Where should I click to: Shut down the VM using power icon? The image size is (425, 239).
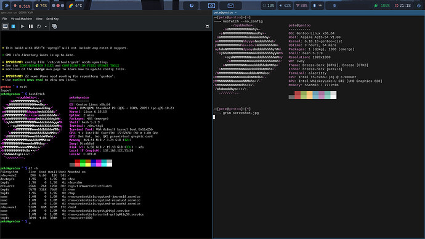pyautogui.click(x=39, y=26)
